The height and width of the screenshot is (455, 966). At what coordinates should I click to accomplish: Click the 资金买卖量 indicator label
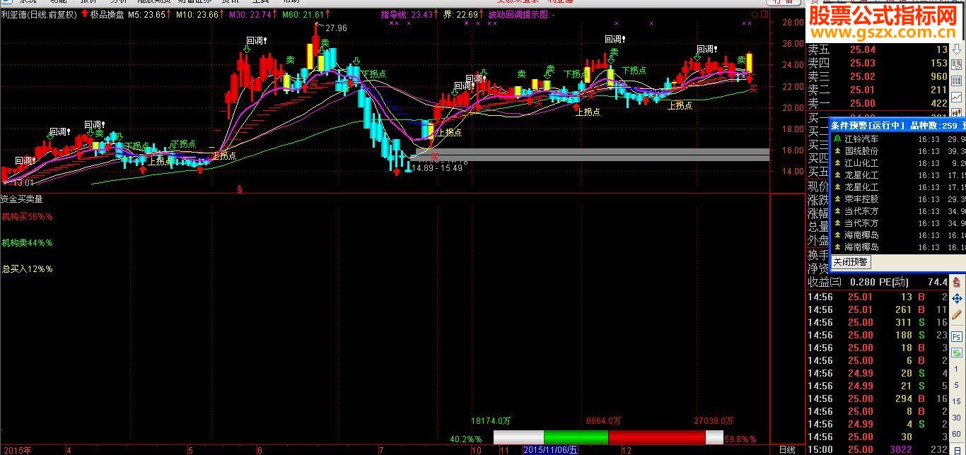pyautogui.click(x=22, y=199)
